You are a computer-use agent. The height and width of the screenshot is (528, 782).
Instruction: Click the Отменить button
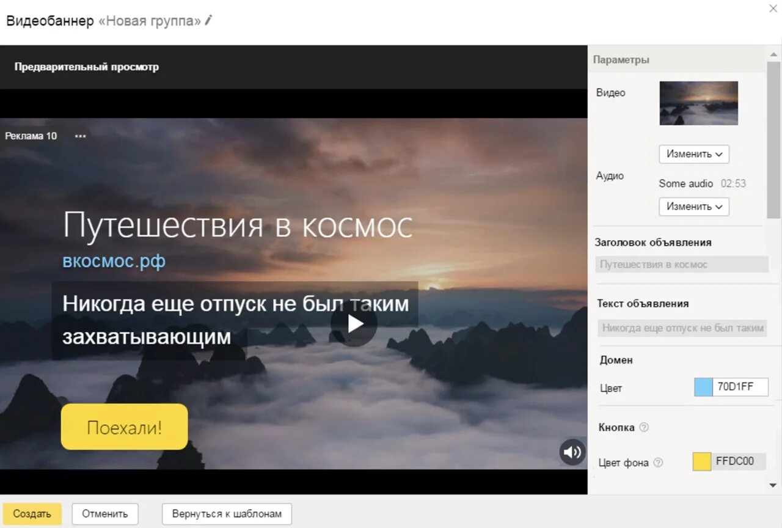point(105,514)
